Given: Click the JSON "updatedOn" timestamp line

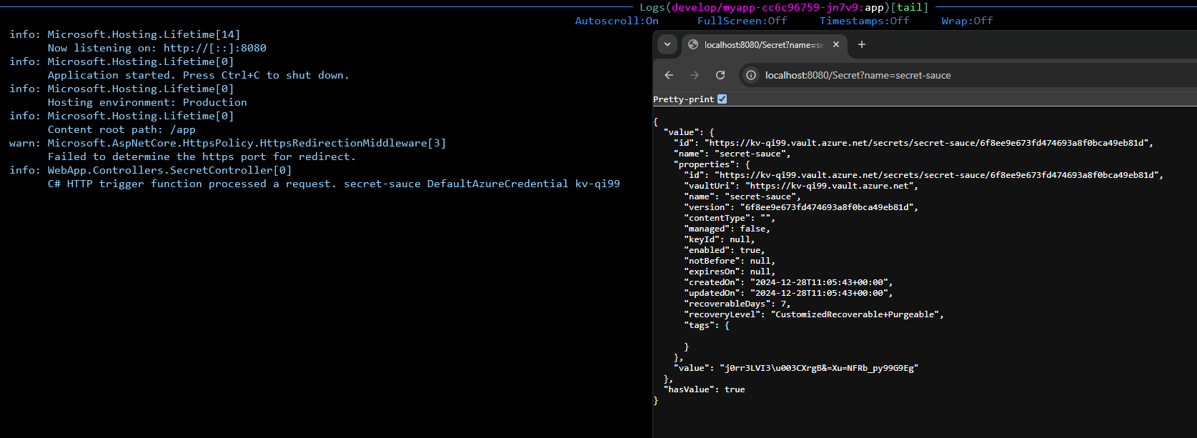Looking at the screenshot, I should click(788, 293).
